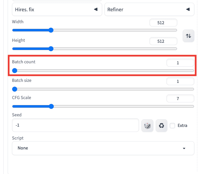Expand the Refiner triangle arrow
This screenshot has height=174, width=198.
click(188, 9)
